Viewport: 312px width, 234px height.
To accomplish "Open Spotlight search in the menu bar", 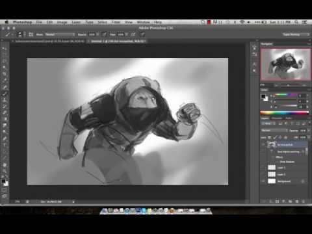I will click(x=296, y=22).
